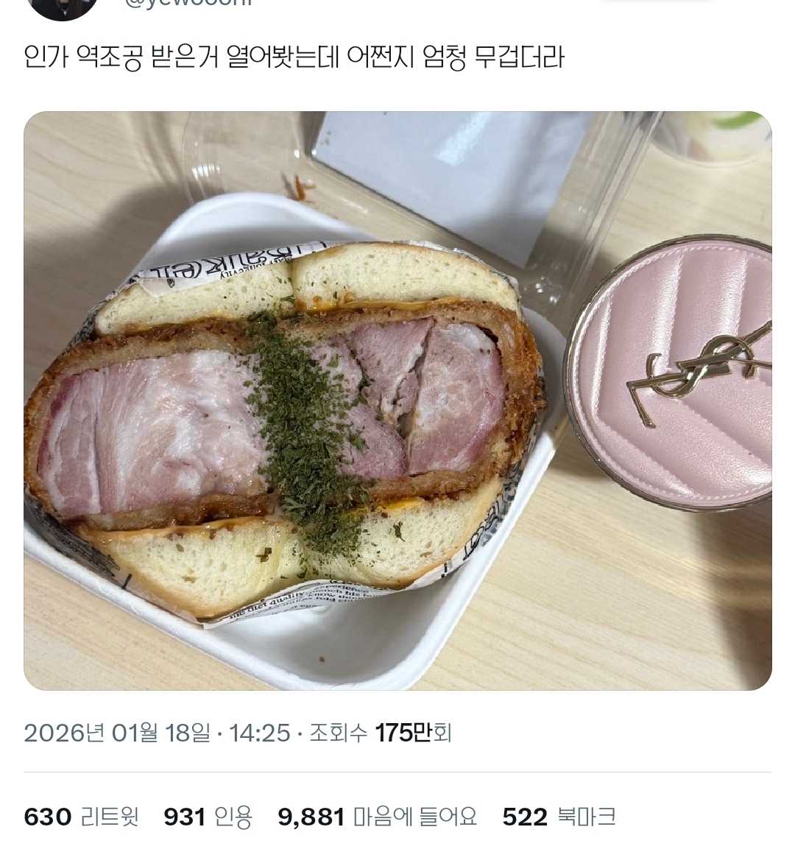Click the 북마크 label
Screen dimensions: 795x852
pos(587,817)
